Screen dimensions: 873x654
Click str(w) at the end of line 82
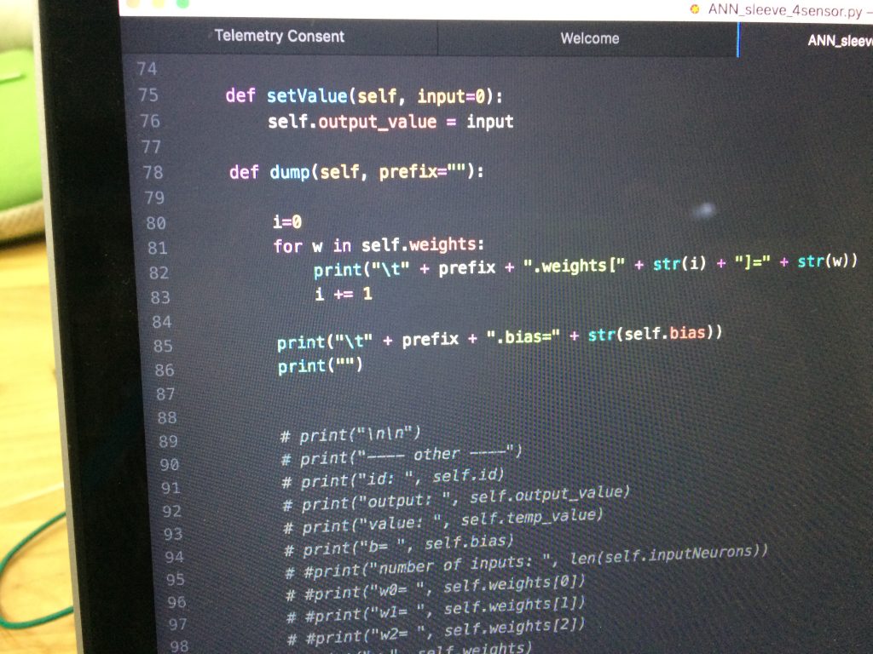(x=827, y=261)
